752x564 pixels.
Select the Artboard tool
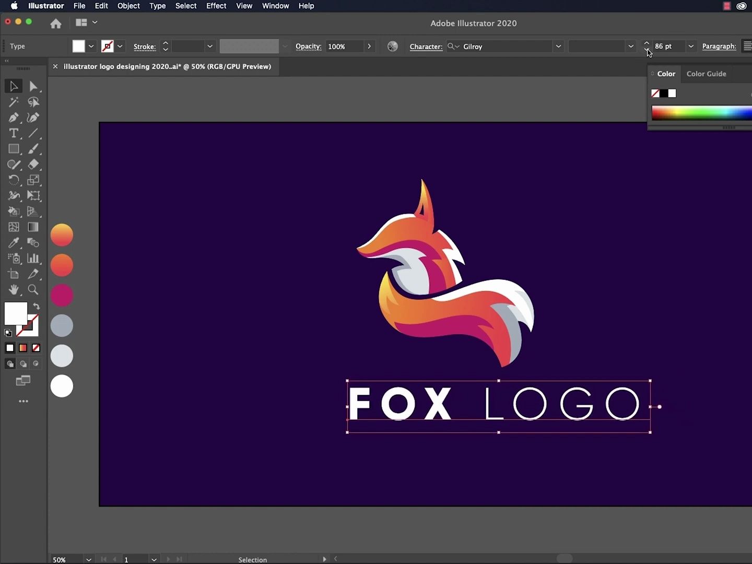[x=14, y=274]
